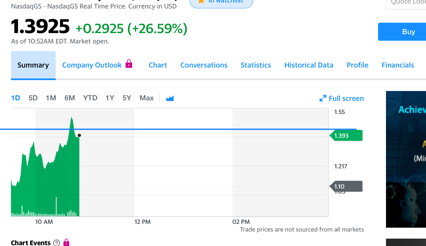This screenshot has height=246, width=426.
Task: Open the Financials tab
Action: pos(398,65)
